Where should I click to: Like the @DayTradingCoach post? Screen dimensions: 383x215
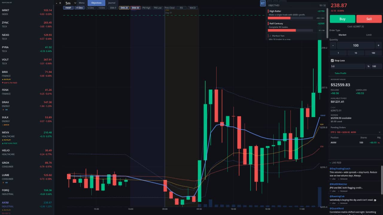tap(333, 179)
